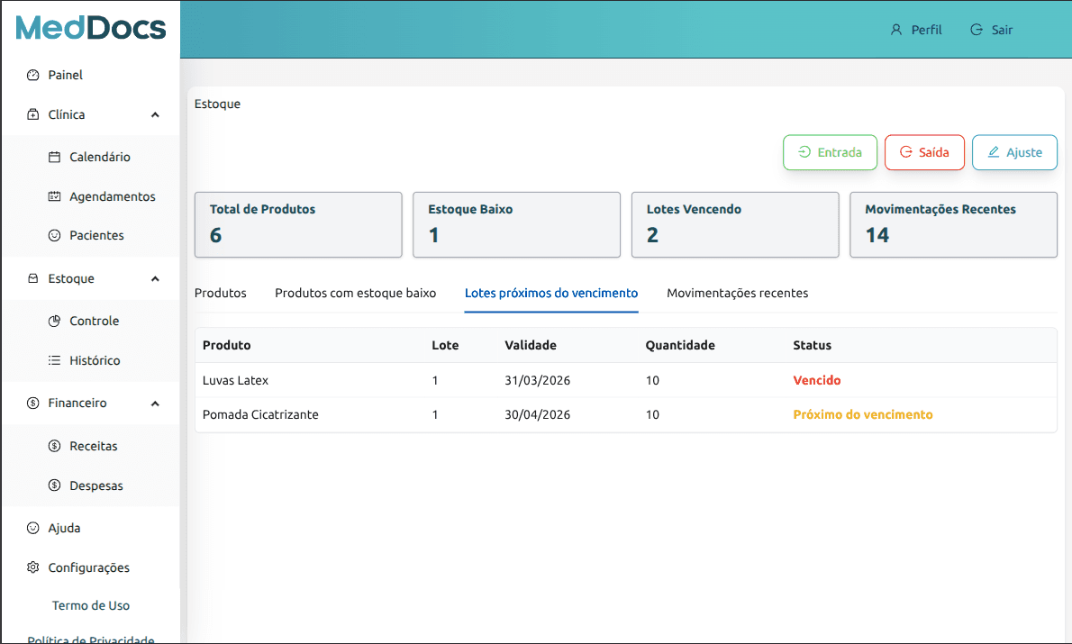Click the Histórico list icon
The height and width of the screenshot is (644, 1072).
pyautogui.click(x=54, y=360)
